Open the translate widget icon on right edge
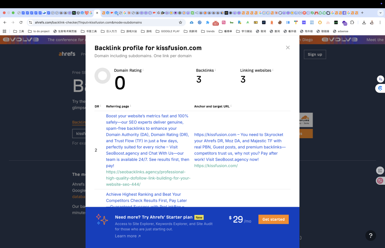 380,79
